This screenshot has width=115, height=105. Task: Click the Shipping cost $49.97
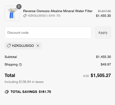(x=106, y=64)
